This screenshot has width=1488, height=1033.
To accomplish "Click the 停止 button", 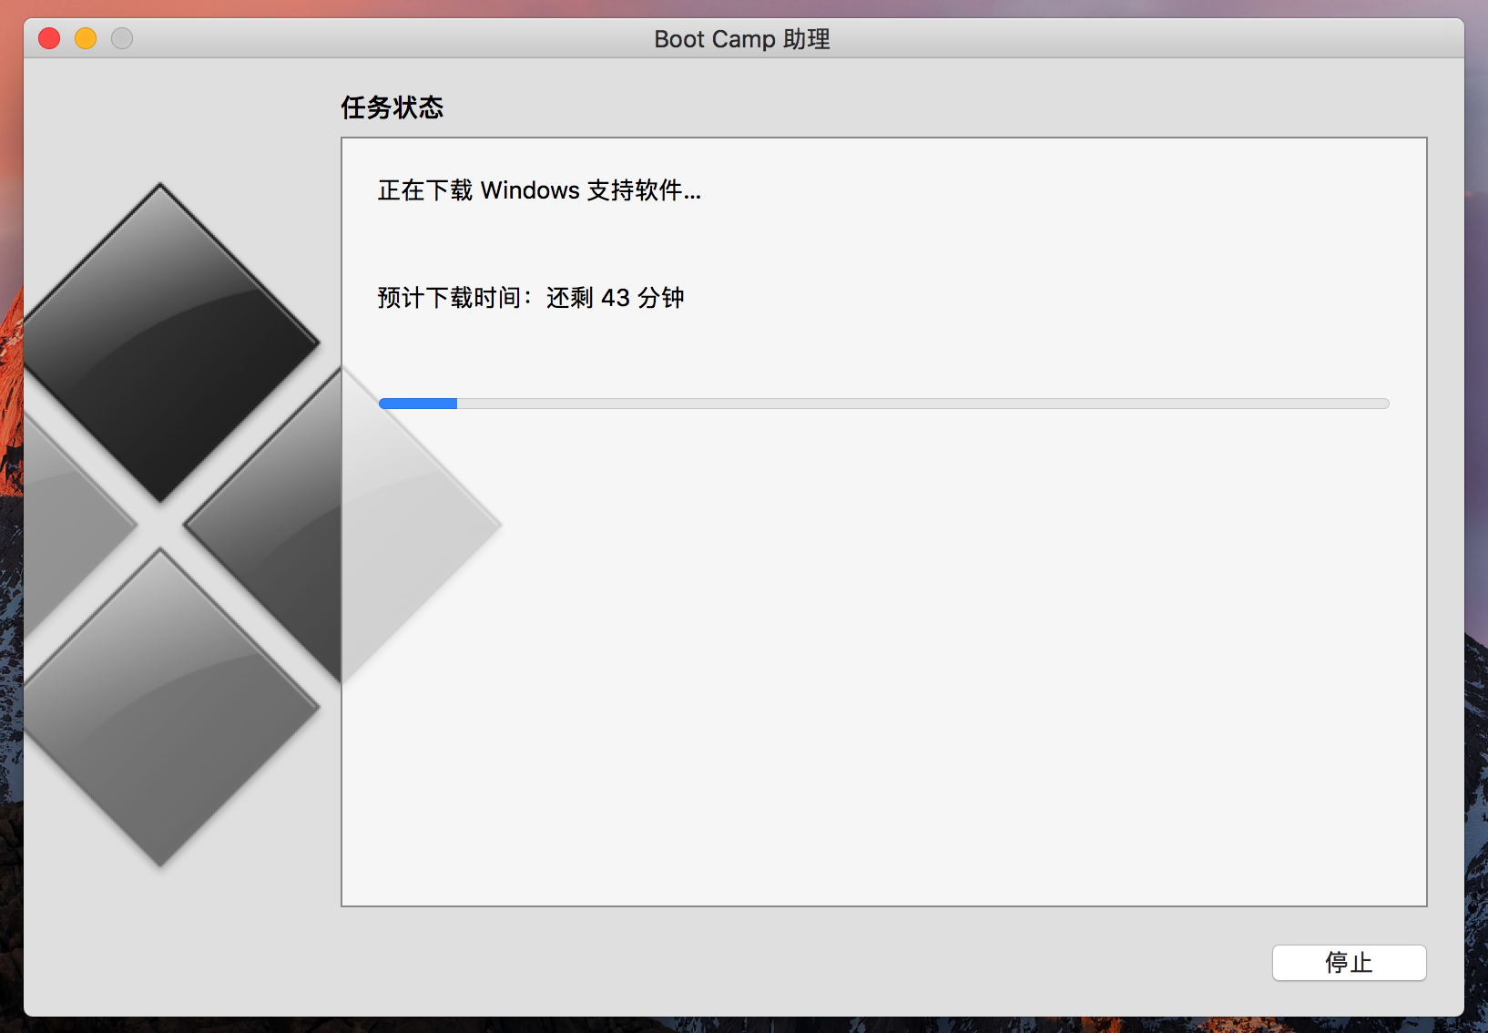I will coord(1349,963).
